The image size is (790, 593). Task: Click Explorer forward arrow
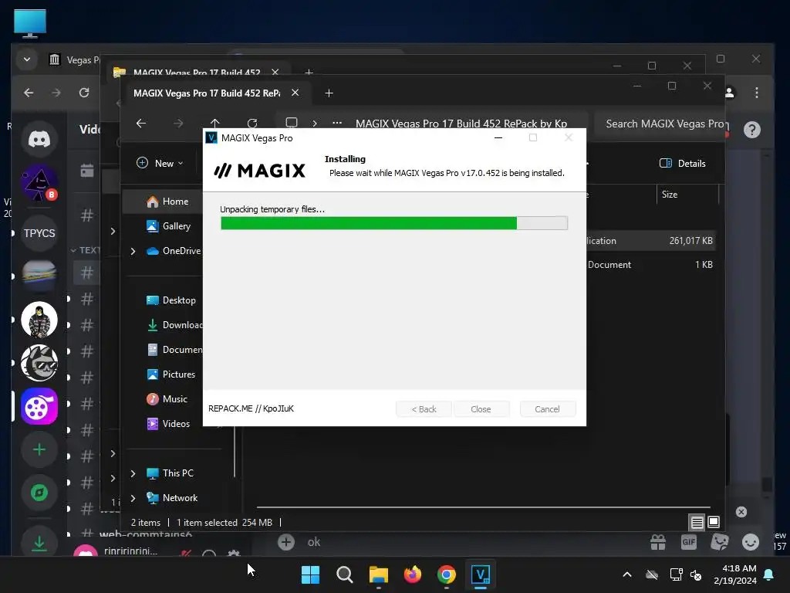coord(178,123)
